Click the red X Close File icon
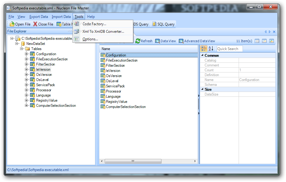Screen dimensions: 286x182 click(35, 24)
